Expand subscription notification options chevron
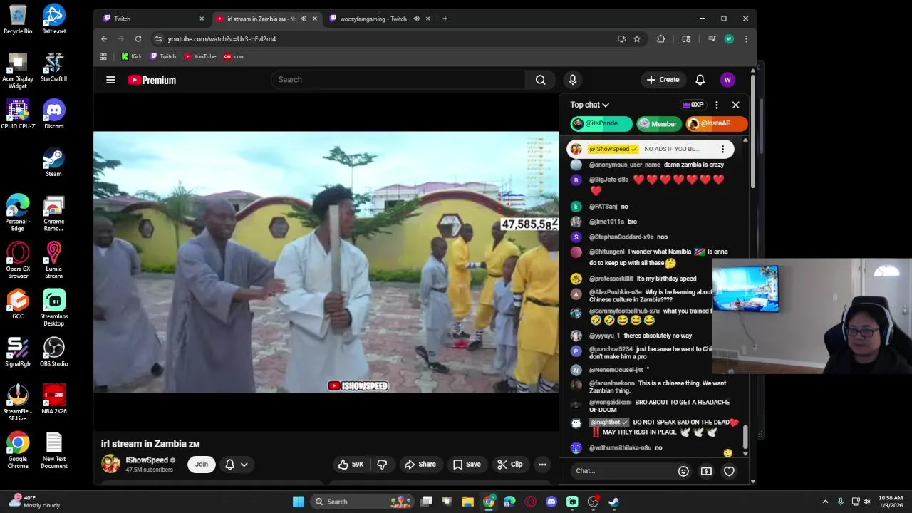912x513 pixels. click(244, 465)
